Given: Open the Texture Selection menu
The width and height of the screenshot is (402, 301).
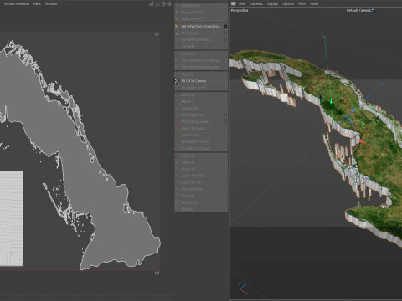Looking at the screenshot, I should [16, 3].
